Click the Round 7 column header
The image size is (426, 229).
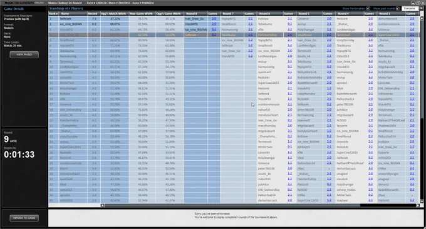tap(232, 14)
